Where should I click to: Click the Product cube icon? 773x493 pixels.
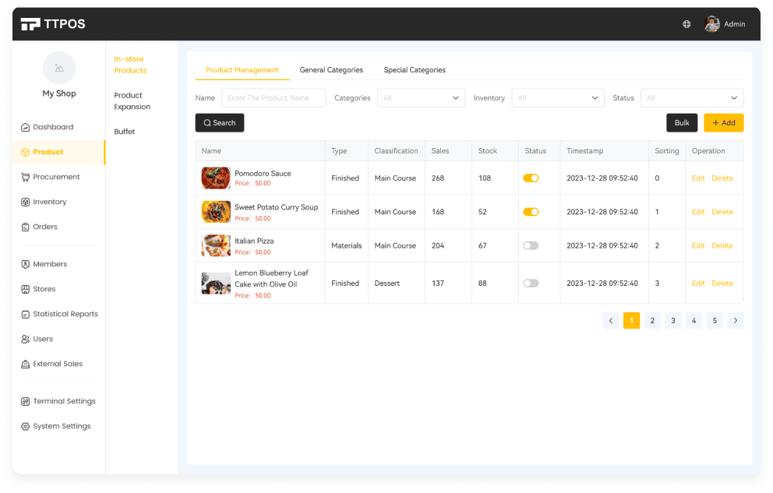click(25, 152)
